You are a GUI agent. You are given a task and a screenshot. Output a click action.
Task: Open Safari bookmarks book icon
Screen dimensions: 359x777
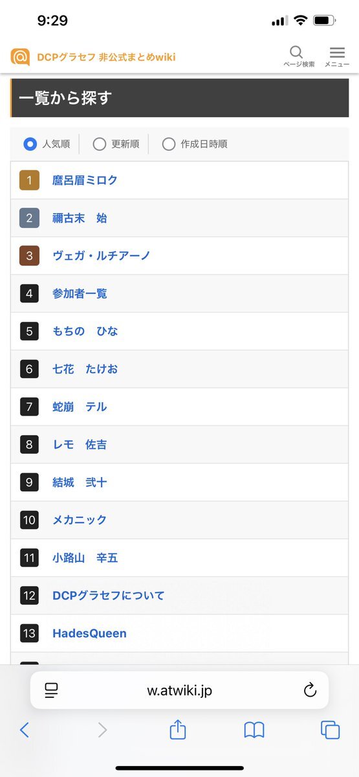[x=254, y=730]
